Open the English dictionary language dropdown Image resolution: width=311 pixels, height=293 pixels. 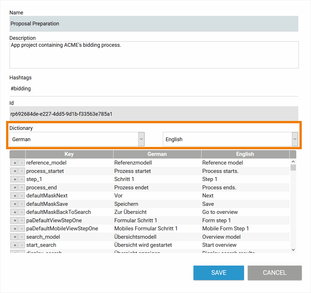(x=230, y=139)
